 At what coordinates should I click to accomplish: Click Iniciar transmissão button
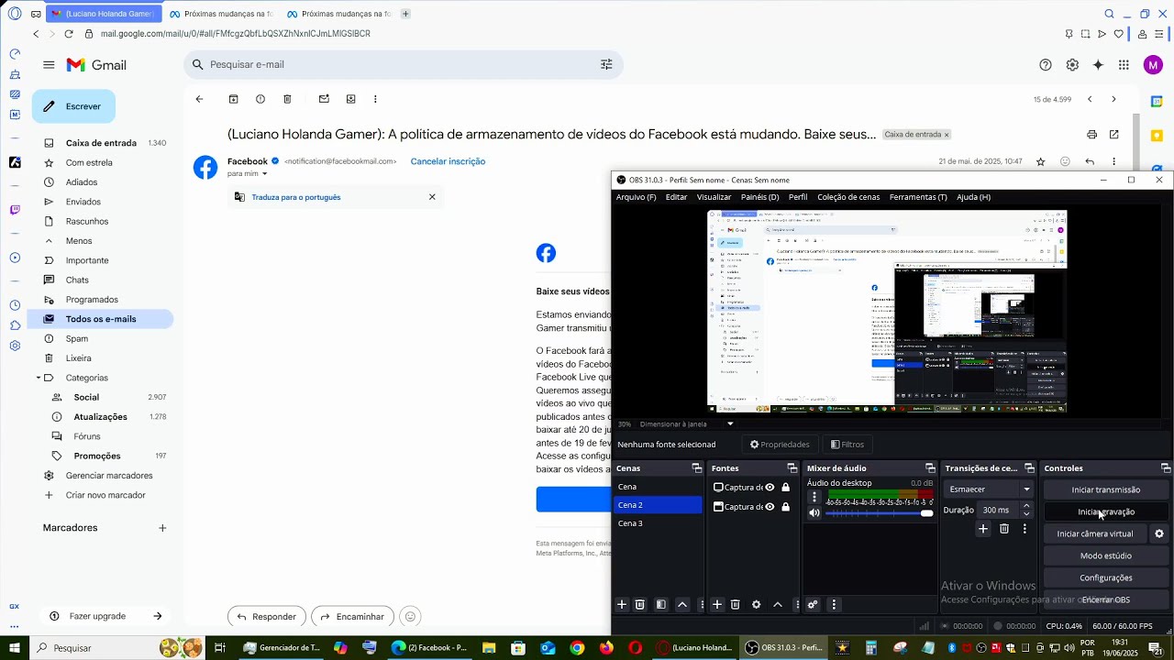(x=1105, y=490)
